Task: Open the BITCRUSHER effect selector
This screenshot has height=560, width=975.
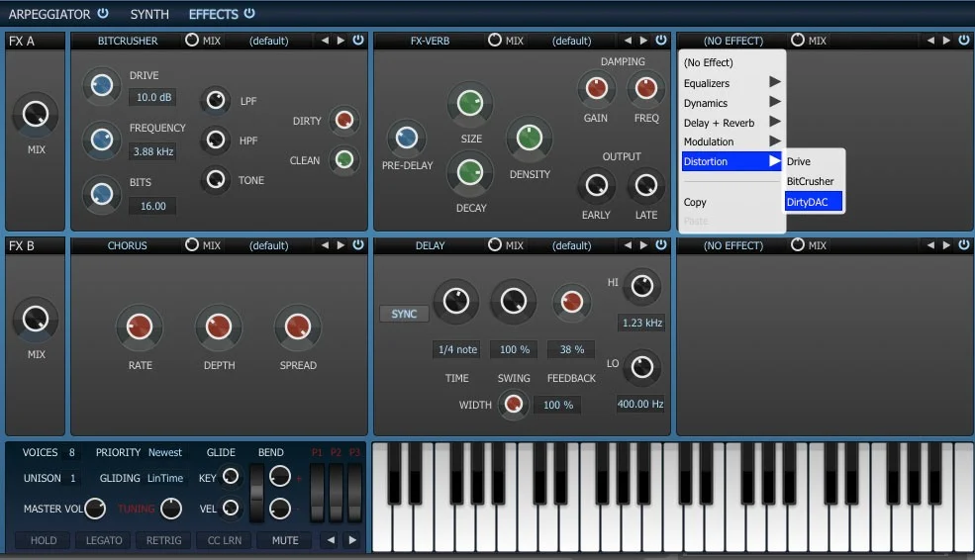Action: point(128,41)
